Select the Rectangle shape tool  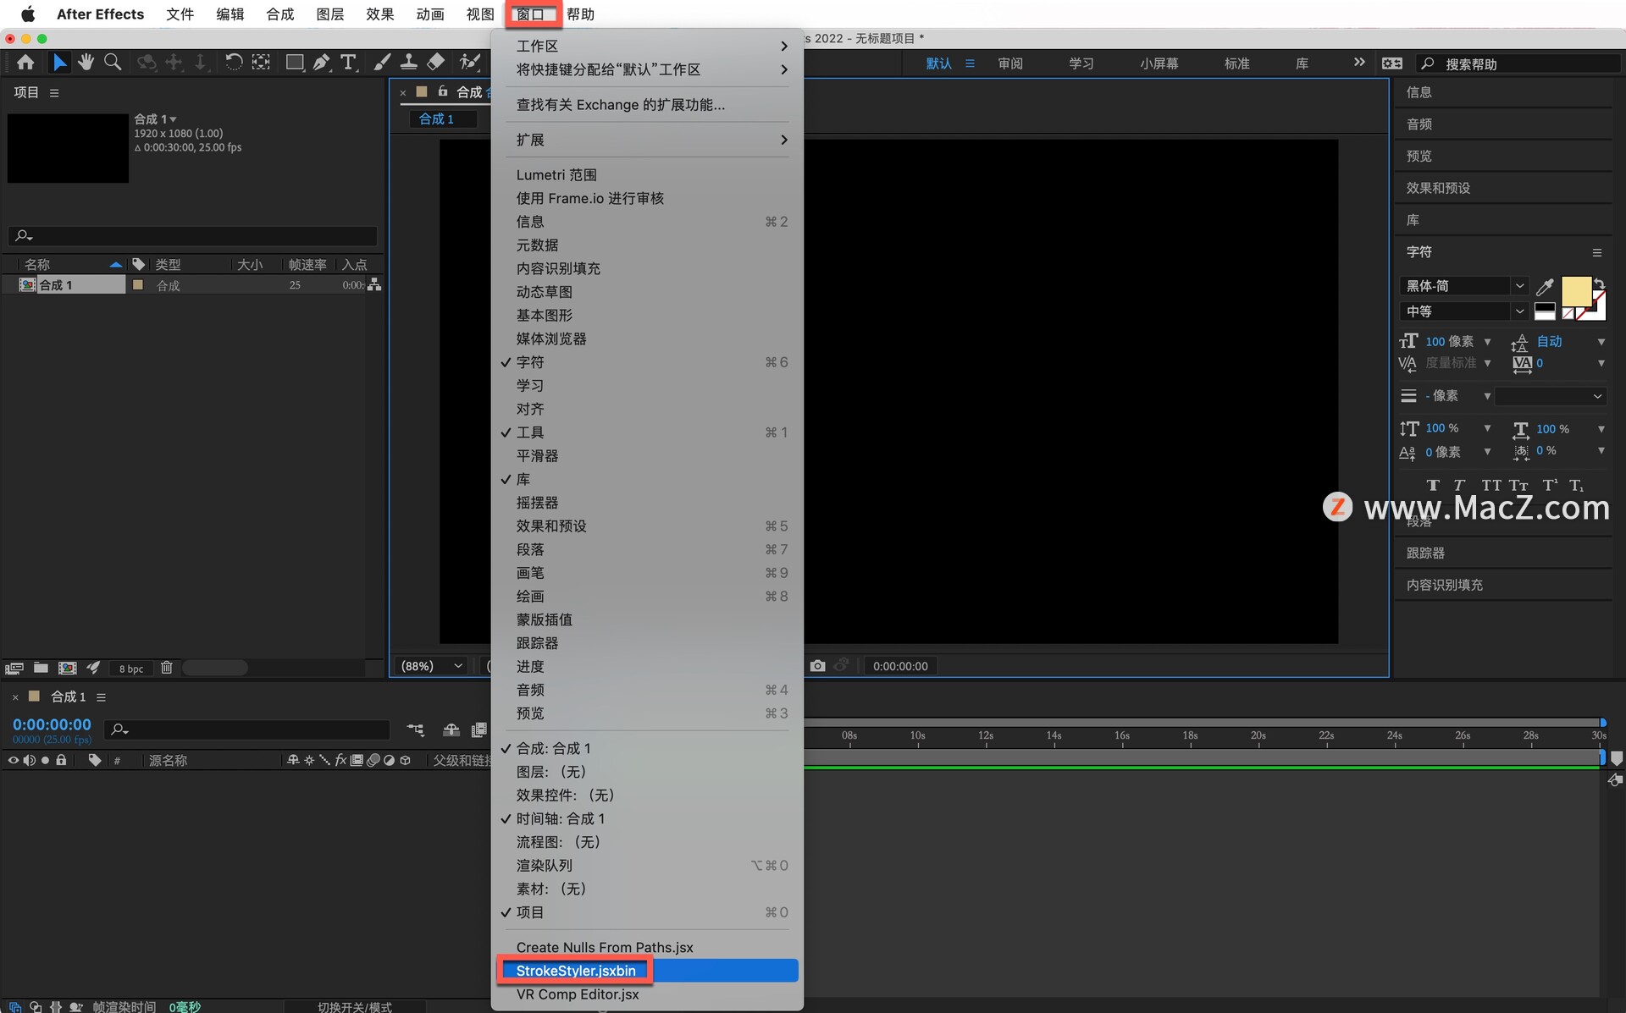coord(295,63)
